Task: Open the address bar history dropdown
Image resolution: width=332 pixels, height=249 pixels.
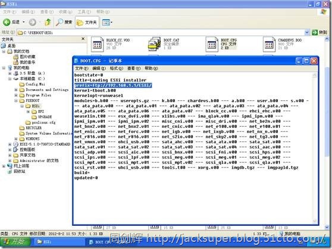Action: click(x=307, y=32)
